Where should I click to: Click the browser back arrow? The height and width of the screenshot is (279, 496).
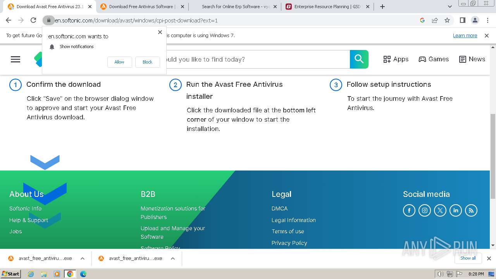click(9, 20)
